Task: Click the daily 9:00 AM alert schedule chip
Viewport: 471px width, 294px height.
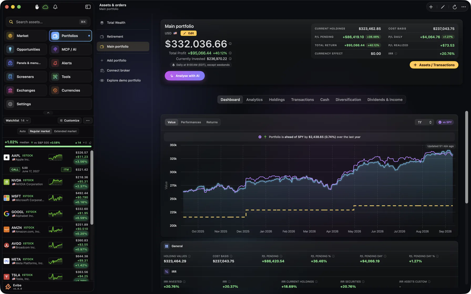Action: tap(201, 65)
